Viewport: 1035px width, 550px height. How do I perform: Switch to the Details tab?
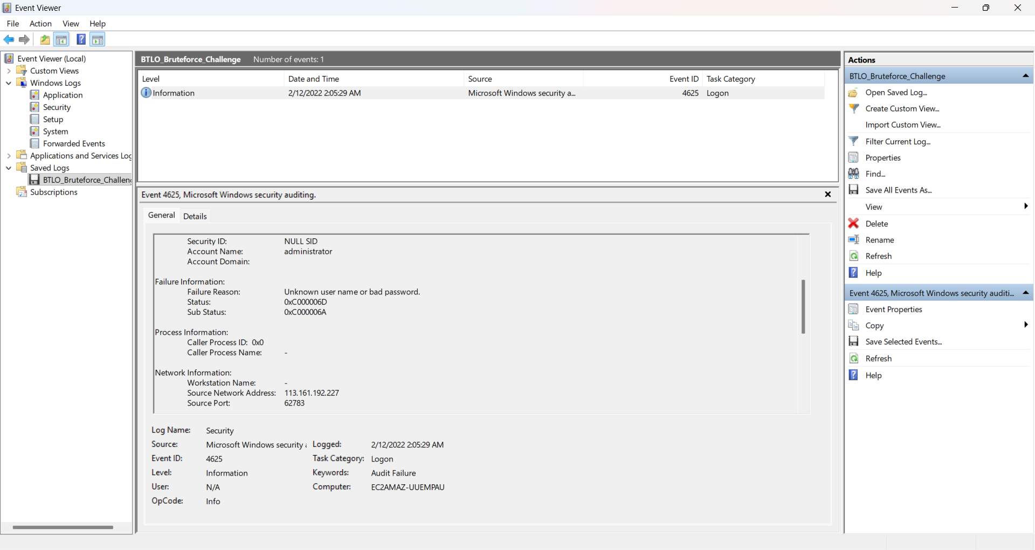(195, 216)
